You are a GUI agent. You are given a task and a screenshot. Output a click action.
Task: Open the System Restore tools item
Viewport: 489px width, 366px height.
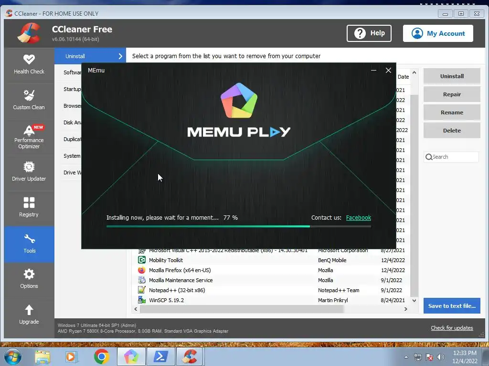[x=73, y=156]
